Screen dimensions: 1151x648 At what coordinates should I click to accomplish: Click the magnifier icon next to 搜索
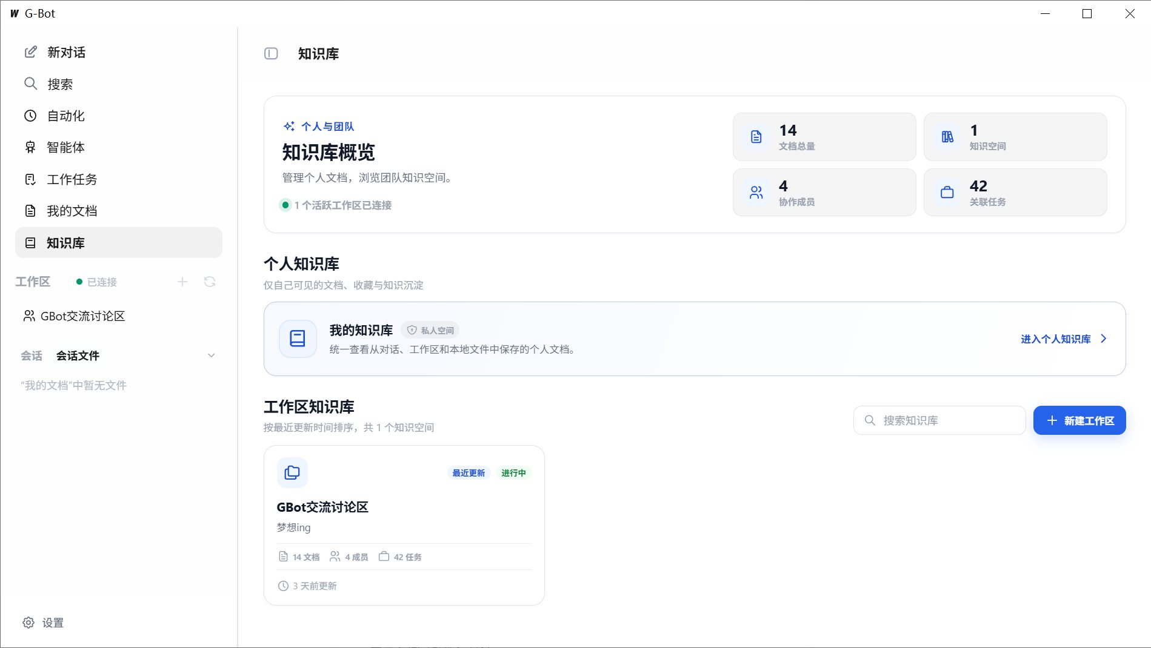coord(30,84)
